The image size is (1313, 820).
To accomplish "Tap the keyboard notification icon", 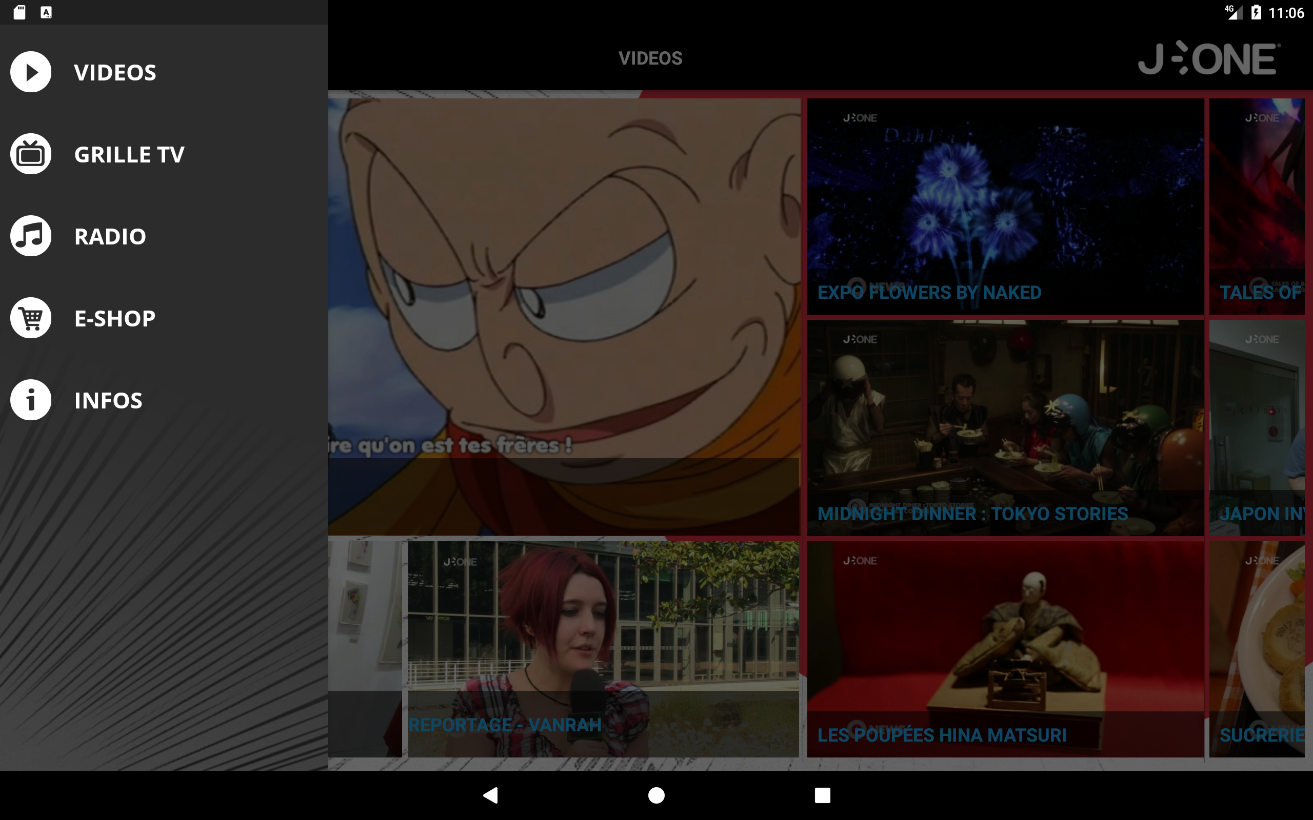I will 46,12.
